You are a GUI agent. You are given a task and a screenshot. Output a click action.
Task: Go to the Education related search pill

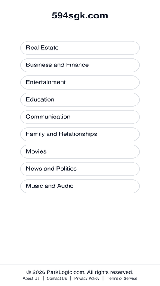tap(80, 100)
